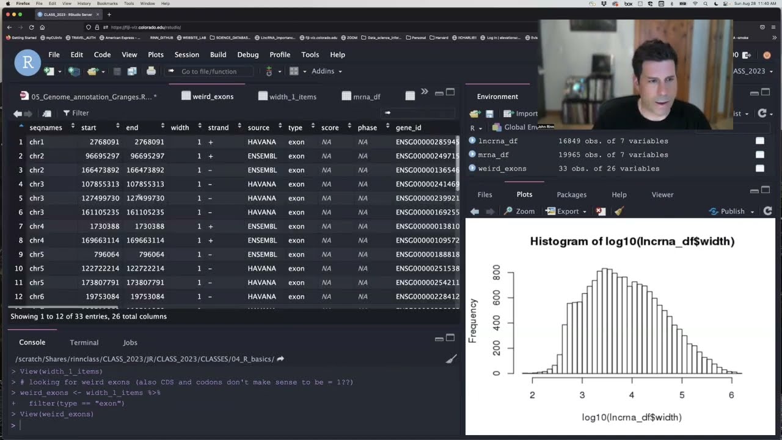The image size is (782, 440).
Task: Refresh the current plot in Plots pane
Action: [768, 211]
